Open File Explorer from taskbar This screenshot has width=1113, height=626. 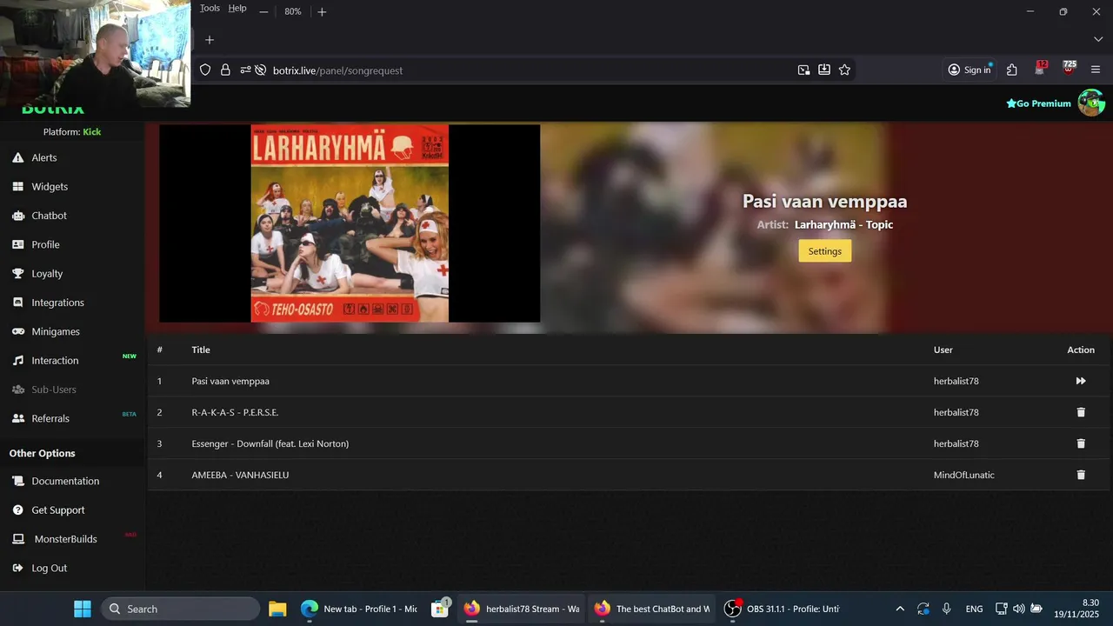click(x=277, y=609)
